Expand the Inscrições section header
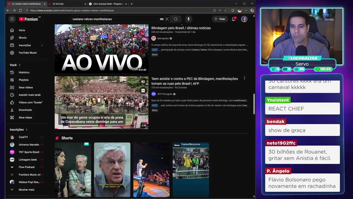The image size is (353, 199). 18,130
